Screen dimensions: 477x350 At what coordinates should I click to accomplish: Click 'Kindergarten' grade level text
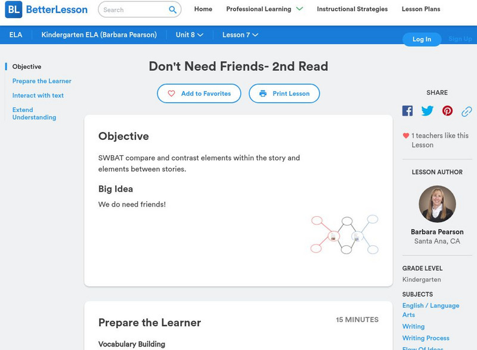point(422,280)
